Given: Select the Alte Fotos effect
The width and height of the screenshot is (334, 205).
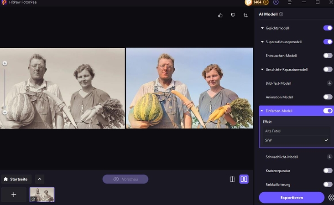Looking at the screenshot, I should pos(296,131).
